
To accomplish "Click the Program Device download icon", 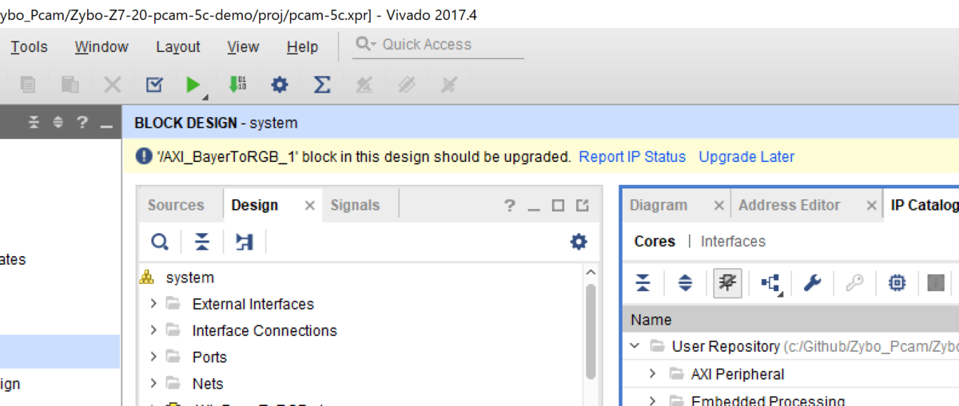I will click(x=237, y=84).
